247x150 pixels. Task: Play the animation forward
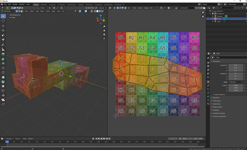coord(104,139)
